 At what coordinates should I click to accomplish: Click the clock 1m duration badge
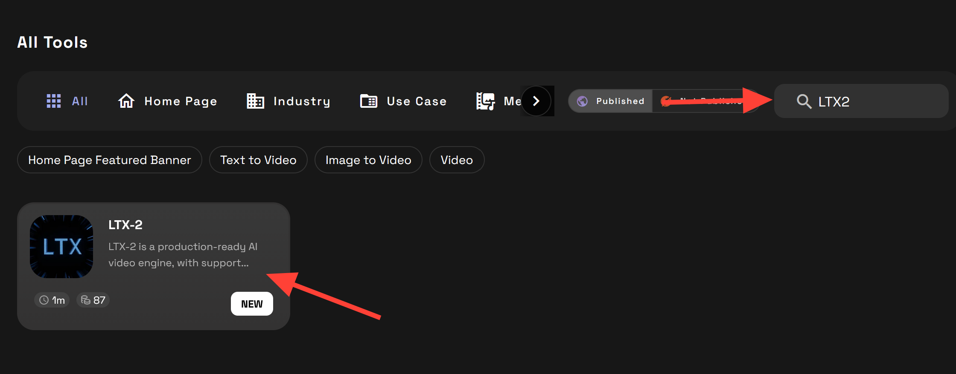pyautogui.click(x=52, y=300)
